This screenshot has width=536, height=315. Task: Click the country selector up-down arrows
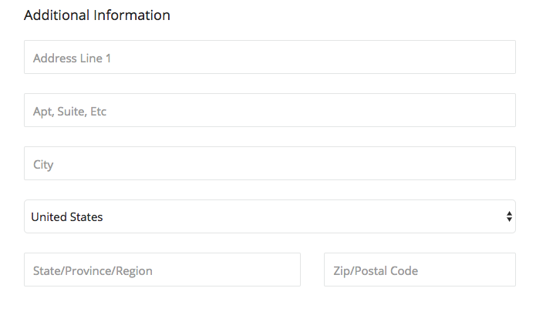click(x=509, y=216)
